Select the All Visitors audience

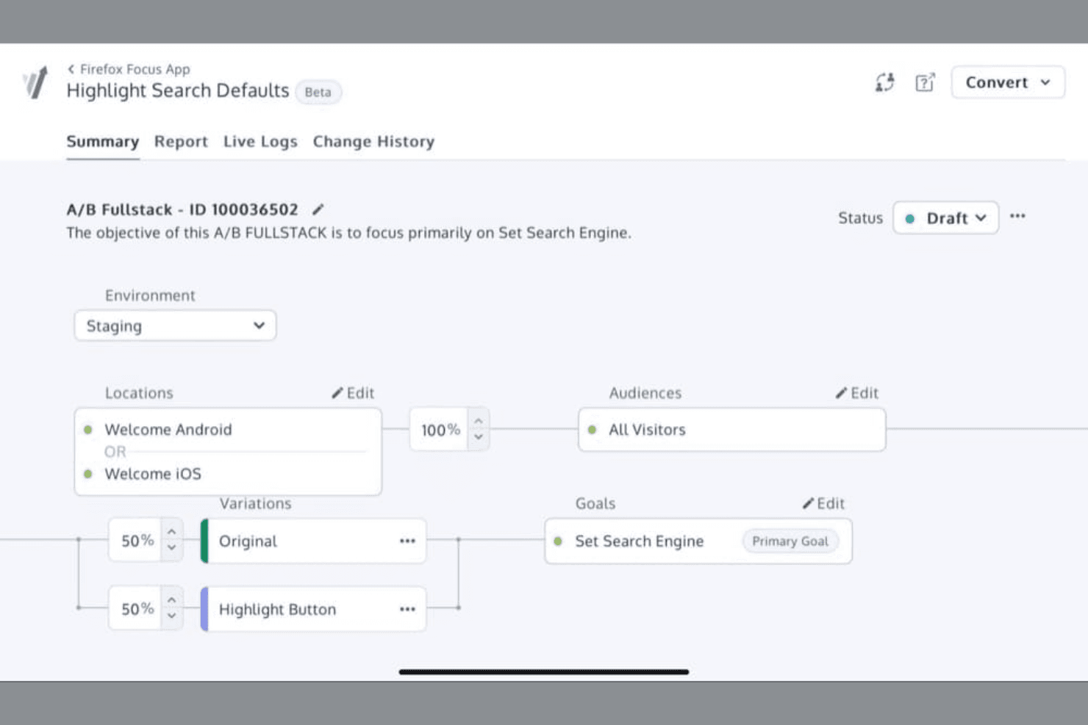click(731, 430)
